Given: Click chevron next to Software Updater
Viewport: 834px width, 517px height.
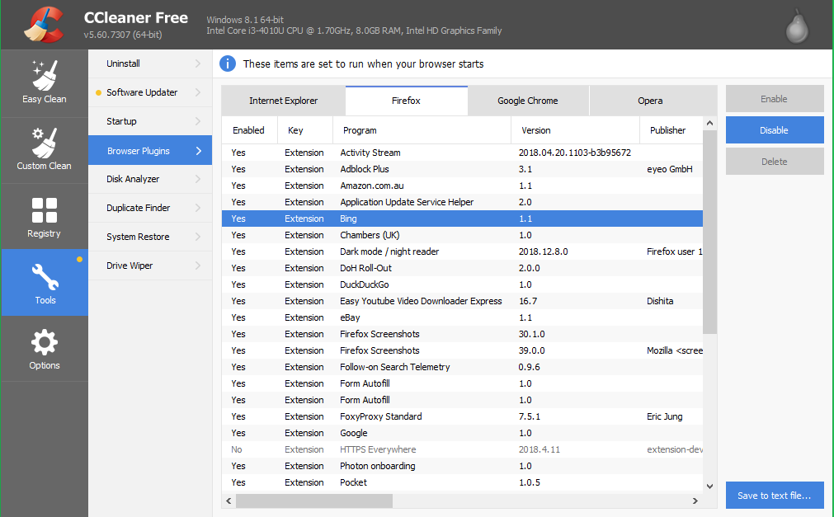Looking at the screenshot, I should pos(198,92).
